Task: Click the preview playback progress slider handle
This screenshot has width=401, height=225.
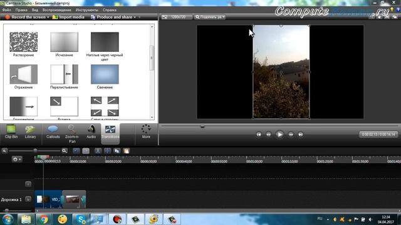Action: (x=202, y=126)
